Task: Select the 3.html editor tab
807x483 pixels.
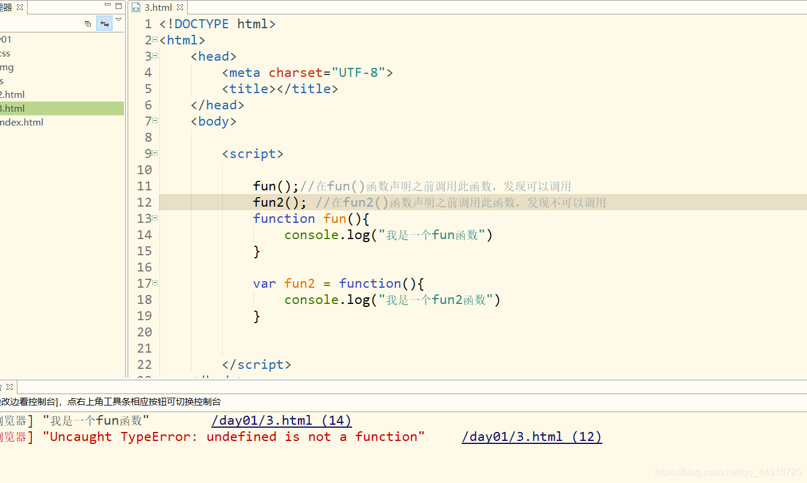Action: click(x=158, y=8)
